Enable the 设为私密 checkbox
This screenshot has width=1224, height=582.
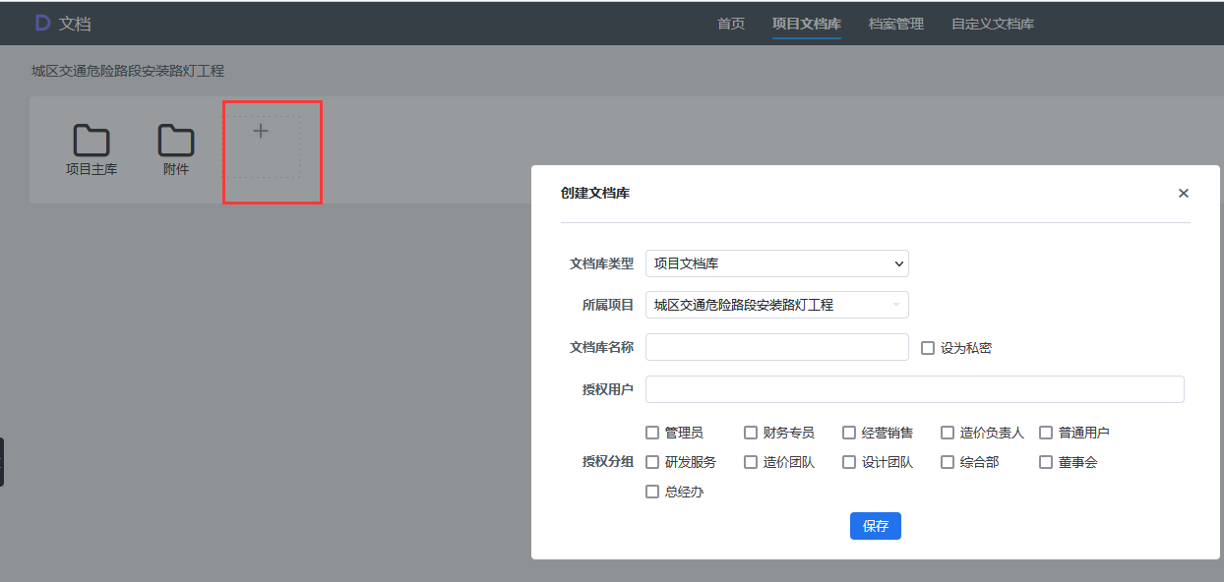tap(928, 348)
